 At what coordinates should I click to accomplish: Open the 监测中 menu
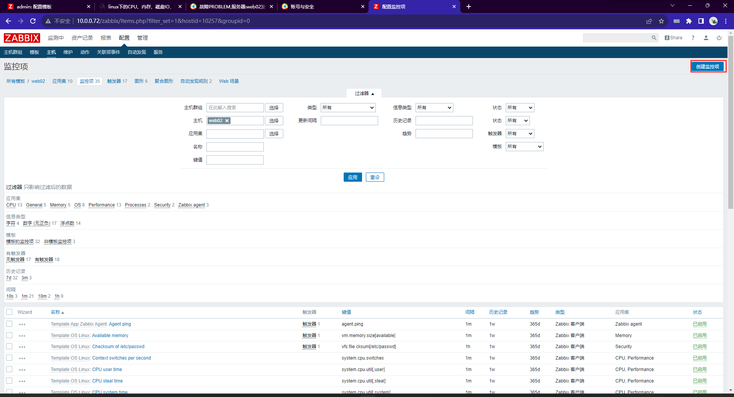[x=56, y=38]
